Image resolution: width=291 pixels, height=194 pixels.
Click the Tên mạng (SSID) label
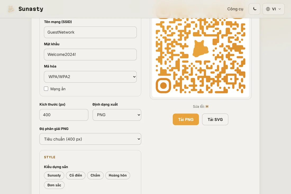[x=58, y=22]
